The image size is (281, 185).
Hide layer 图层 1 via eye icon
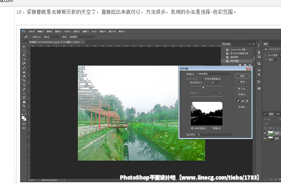click(265, 133)
